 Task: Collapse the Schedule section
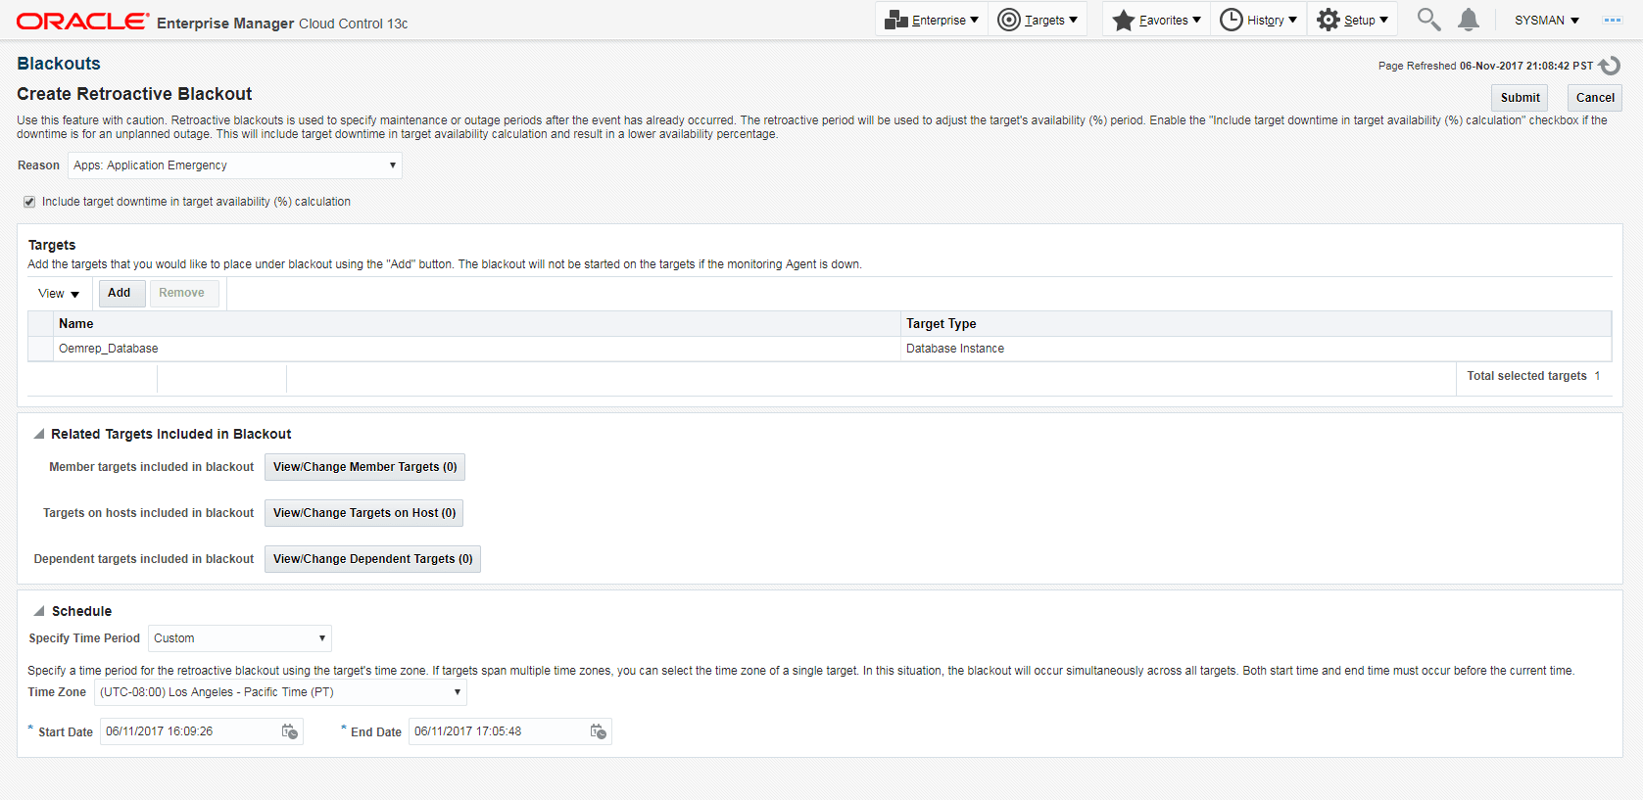pos(39,611)
